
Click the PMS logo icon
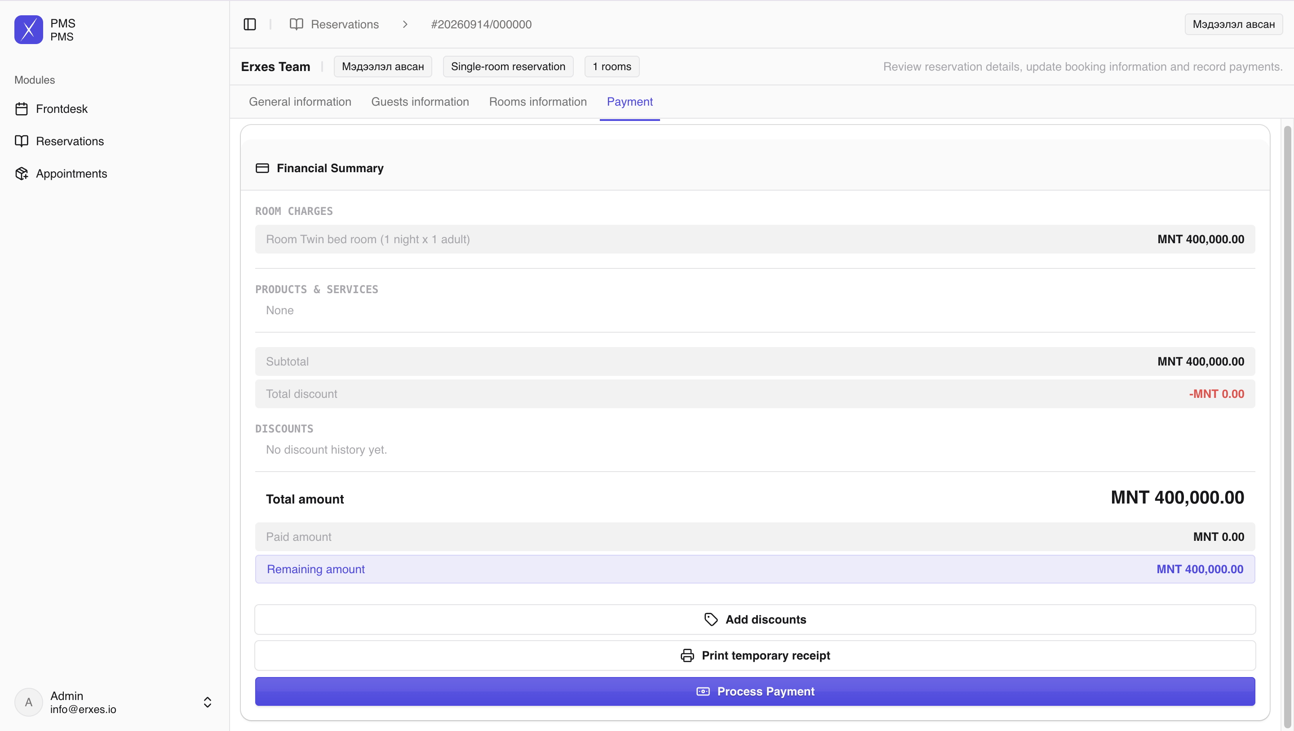point(29,30)
